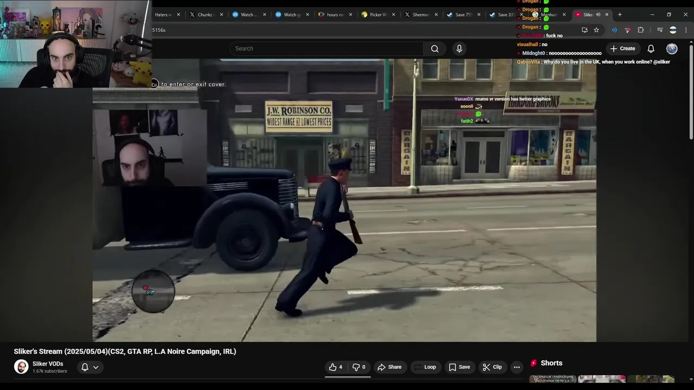Click the blue sound extension icon
The height and width of the screenshot is (390, 694).
click(x=614, y=30)
